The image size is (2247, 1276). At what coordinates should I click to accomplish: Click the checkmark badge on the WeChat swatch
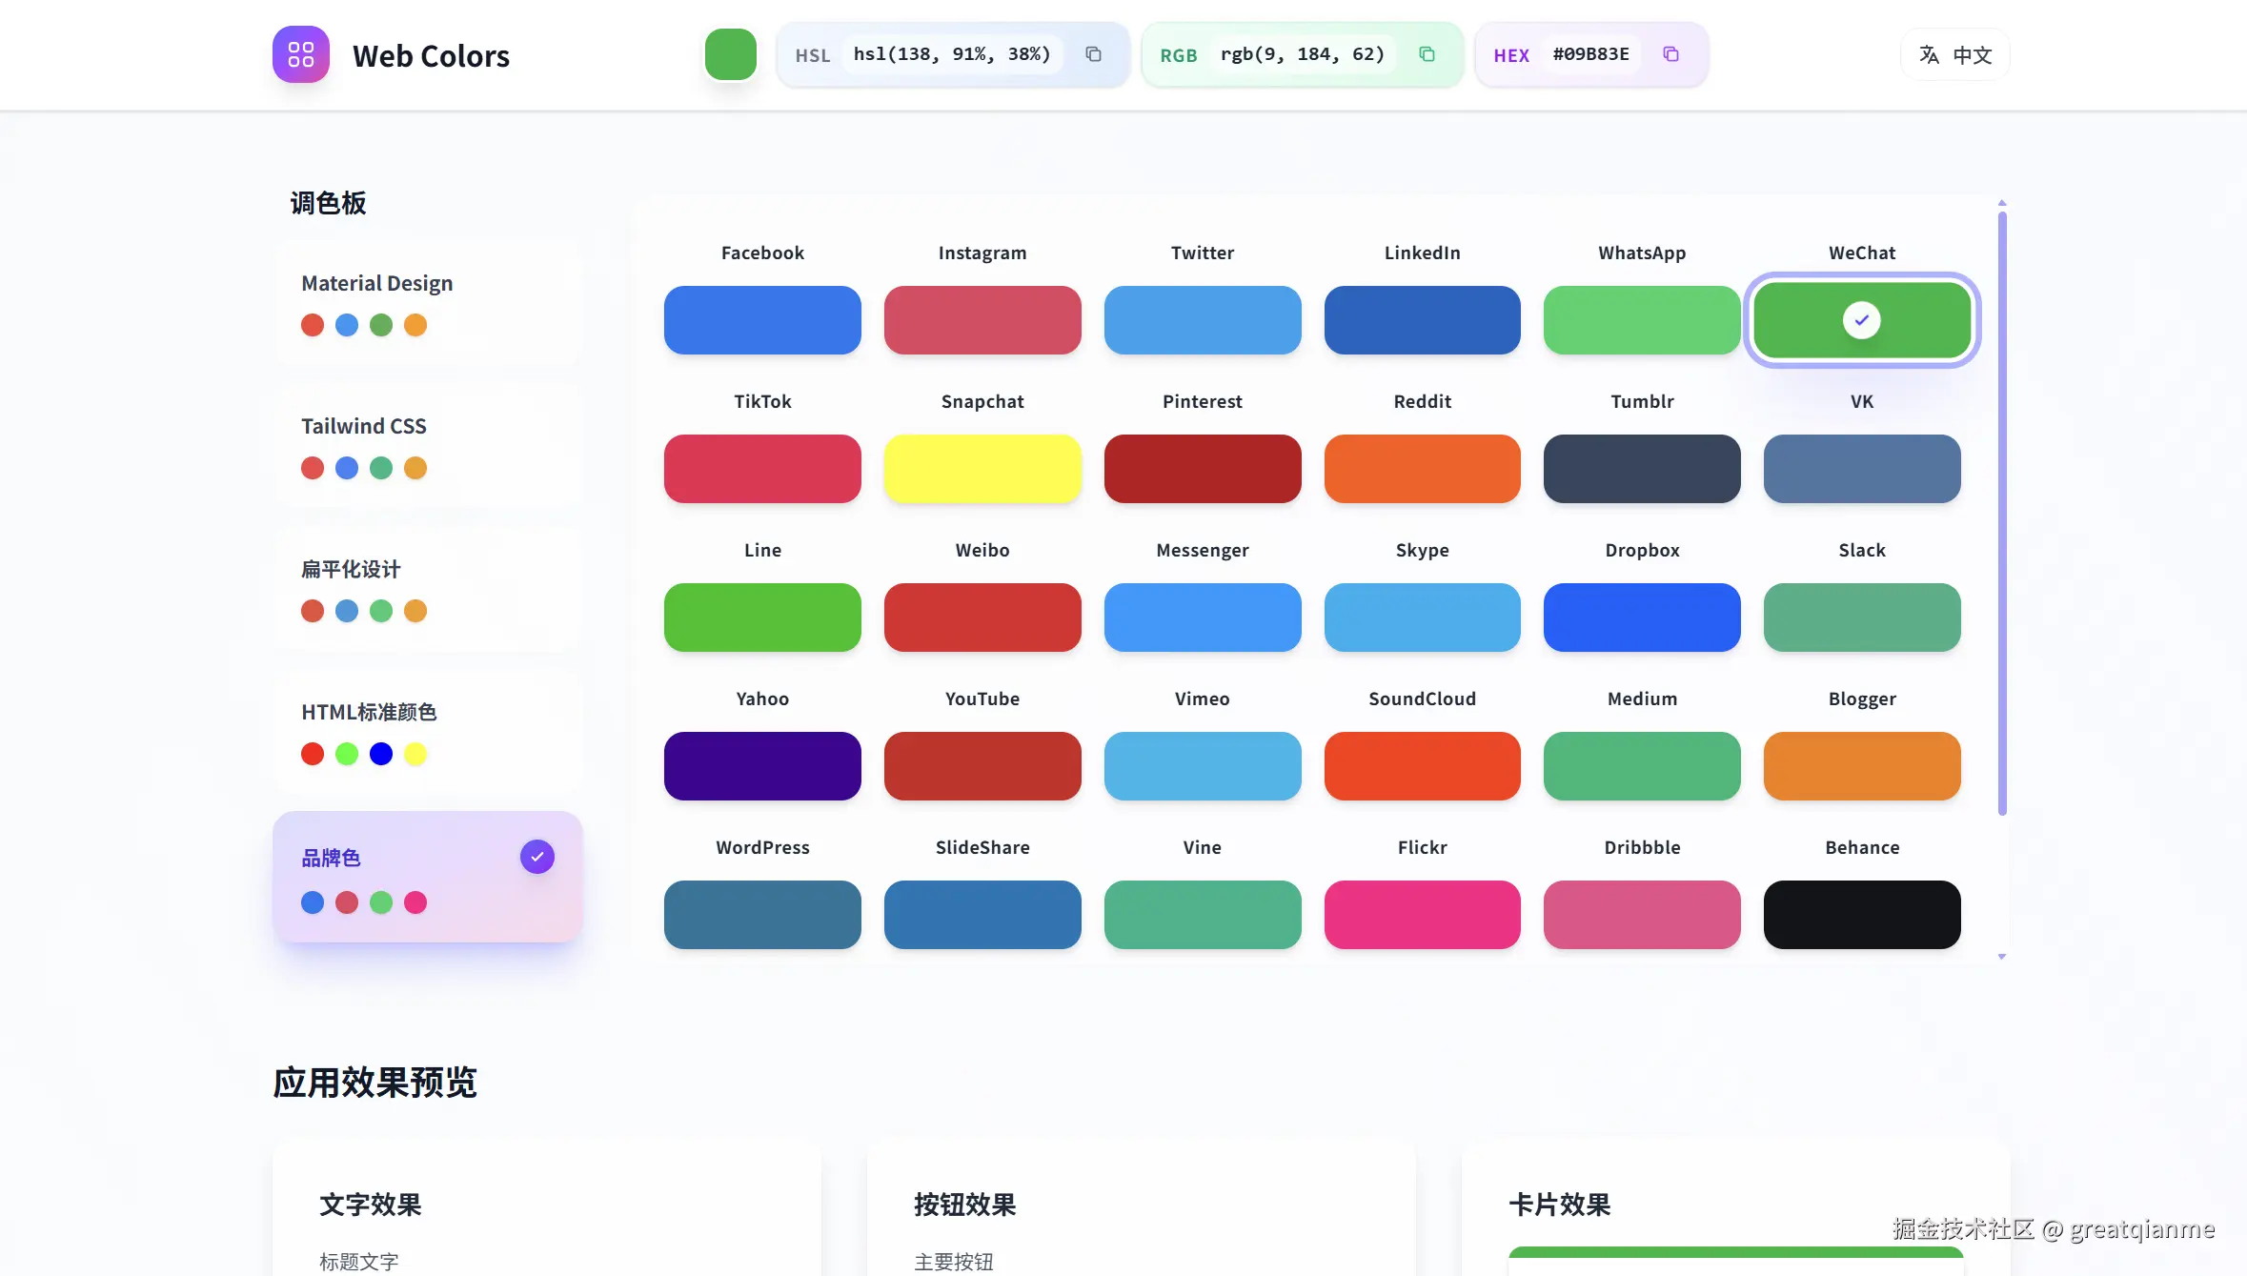1861,319
